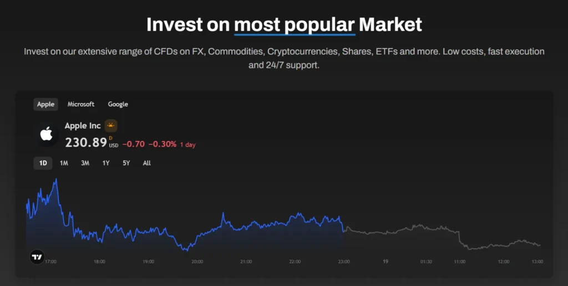Click the delayed data 'D' indicator

coord(110,138)
